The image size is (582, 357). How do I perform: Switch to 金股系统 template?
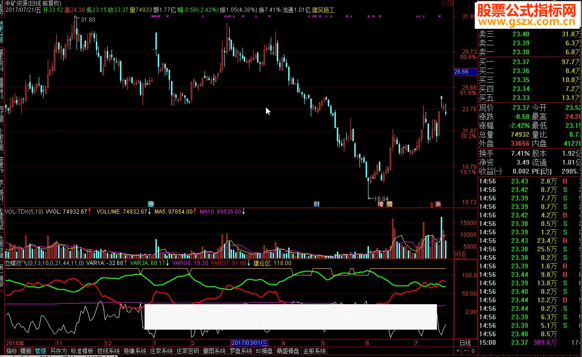point(314,351)
